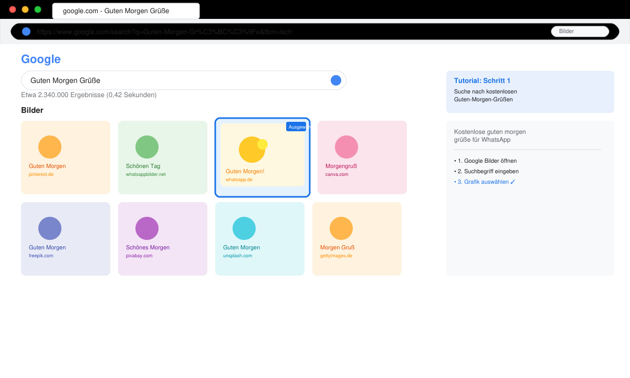Screen dimensions: 630x378
Task: Click the pixabay.com source link
Action: (139, 256)
